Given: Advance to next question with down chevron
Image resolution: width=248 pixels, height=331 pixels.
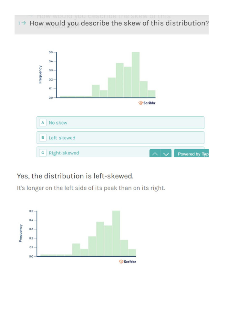Looking at the screenshot, I should point(166,154).
